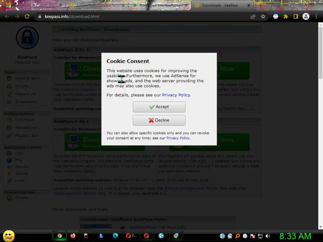Open the Screenshots sidebar link
This screenshot has width=323, height=242.
pyautogui.click(x=26, y=102)
